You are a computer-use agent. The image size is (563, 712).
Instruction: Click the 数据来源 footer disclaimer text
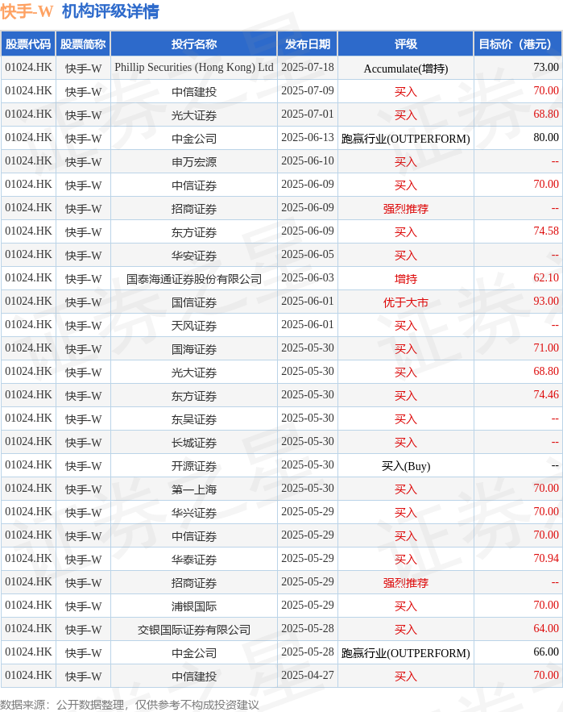(130, 705)
